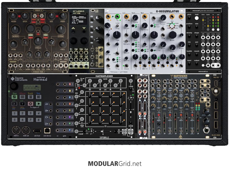Turn the VHIKK X WARP knob

13,16
